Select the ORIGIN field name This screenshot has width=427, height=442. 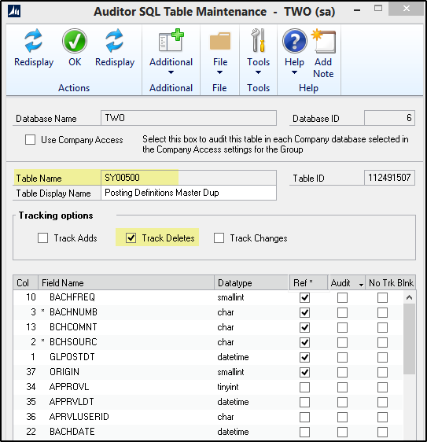click(x=64, y=372)
